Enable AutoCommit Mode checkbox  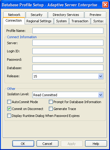9,102
